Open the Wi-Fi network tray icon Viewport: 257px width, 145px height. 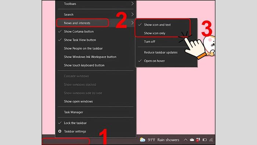(x=211, y=140)
